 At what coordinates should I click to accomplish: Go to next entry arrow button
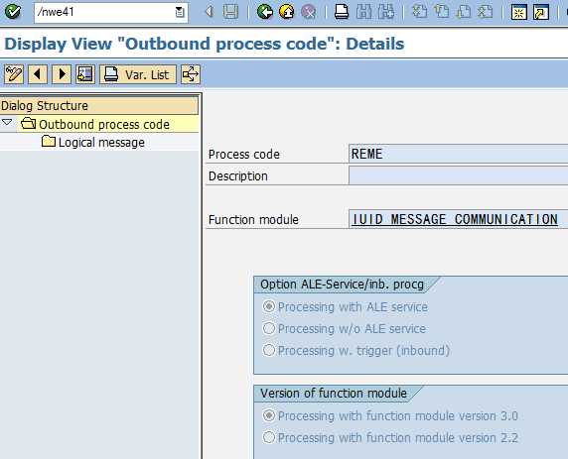(x=62, y=74)
